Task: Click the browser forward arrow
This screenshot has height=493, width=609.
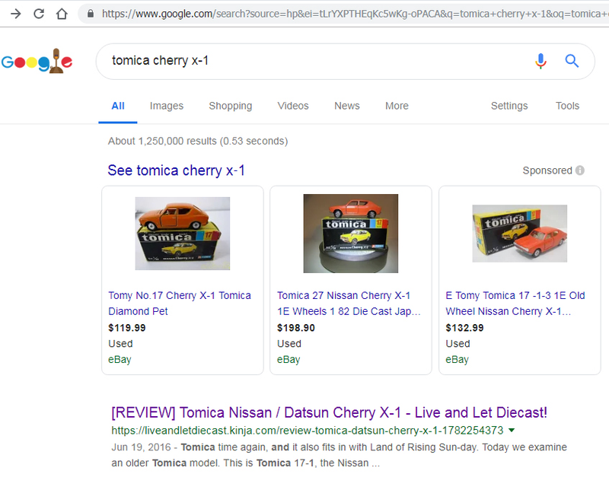Action: point(16,14)
